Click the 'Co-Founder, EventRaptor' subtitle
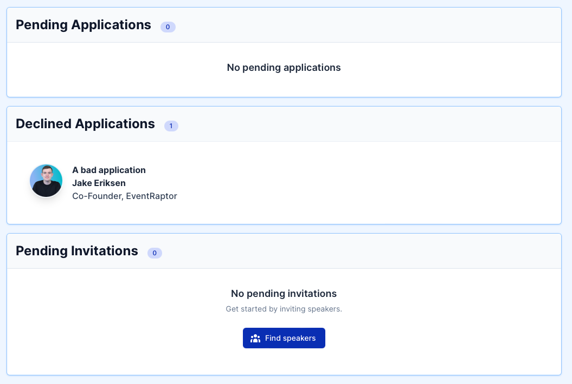The image size is (572, 384). pos(125,196)
